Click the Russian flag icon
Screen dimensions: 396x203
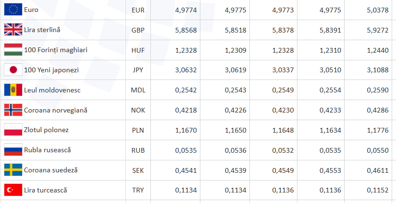tap(13, 150)
